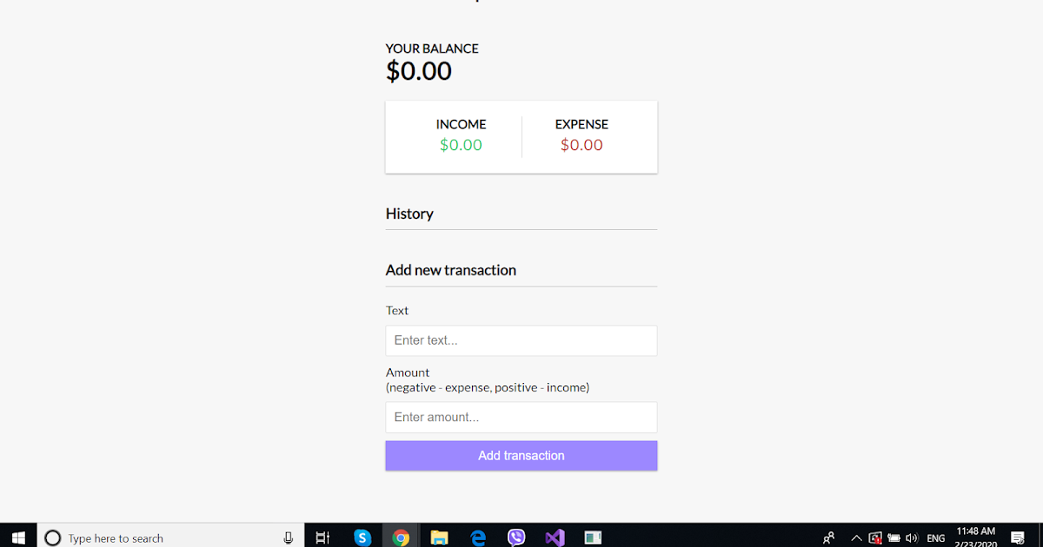Open File Explorer from the taskbar
Screen dimensions: 1043x547
tap(439, 537)
